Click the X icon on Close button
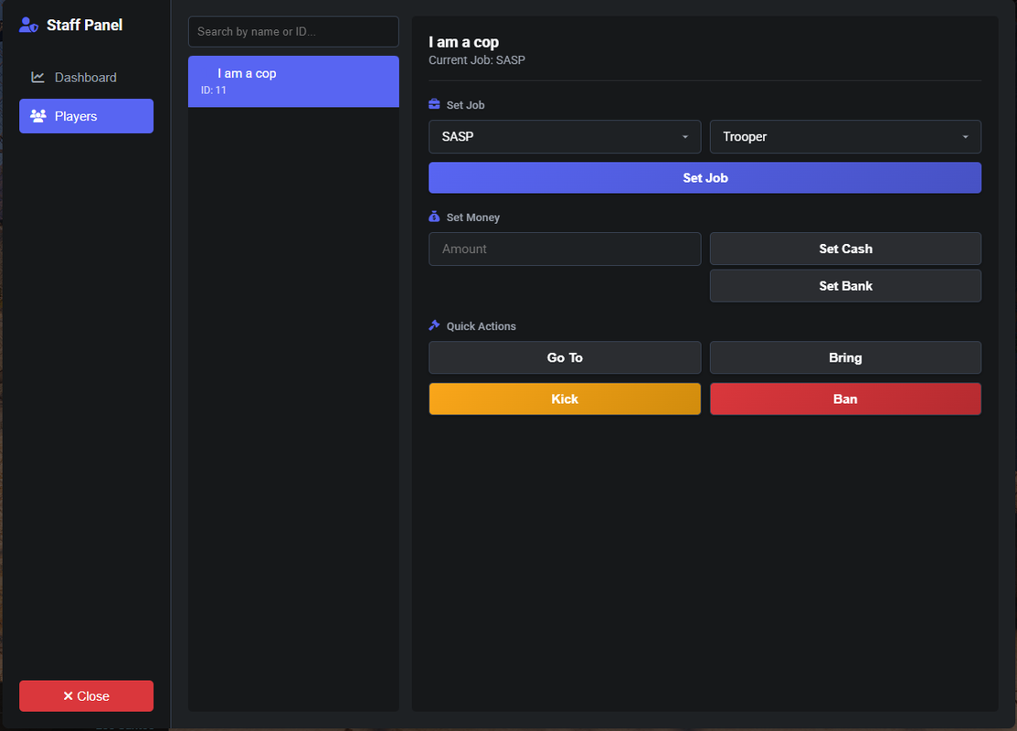Screen dimensions: 1017x731 69,695
